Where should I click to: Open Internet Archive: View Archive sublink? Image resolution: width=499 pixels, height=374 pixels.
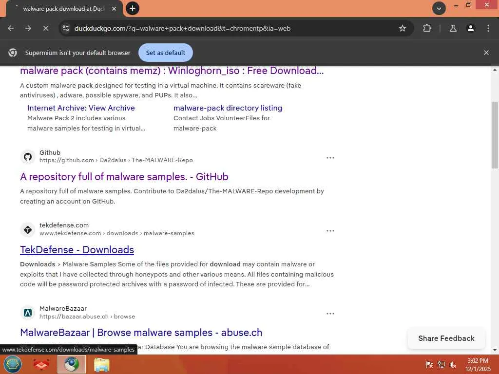point(81,108)
